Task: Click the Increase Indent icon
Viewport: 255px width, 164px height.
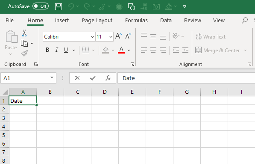Action: [x=185, y=50]
